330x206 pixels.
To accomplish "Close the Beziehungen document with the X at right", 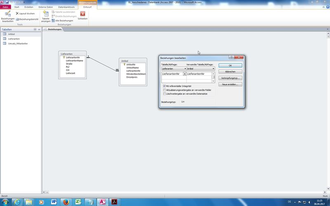I will click(x=328, y=29).
